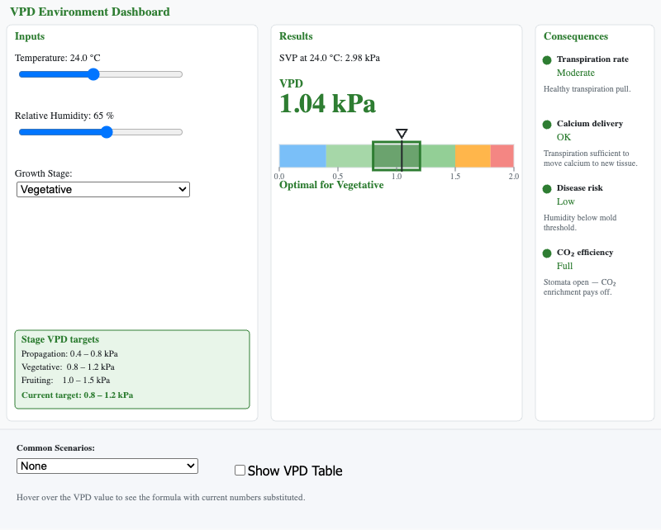Image resolution: width=661 pixels, height=530 pixels.
Task: Click the 'Moderate' transpiration status
Action: point(575,73)
